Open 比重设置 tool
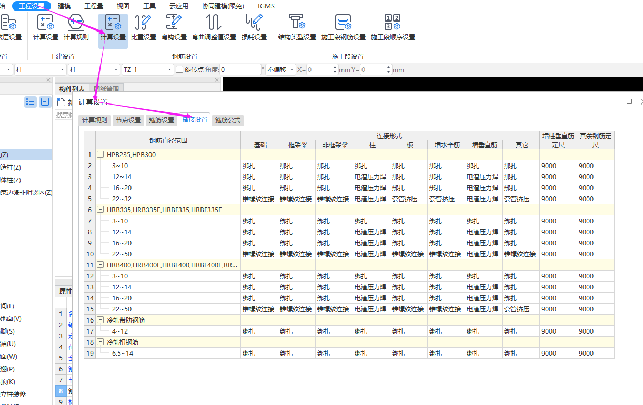The height and width of the screenshot is (405, 643). tap(144, 28)
